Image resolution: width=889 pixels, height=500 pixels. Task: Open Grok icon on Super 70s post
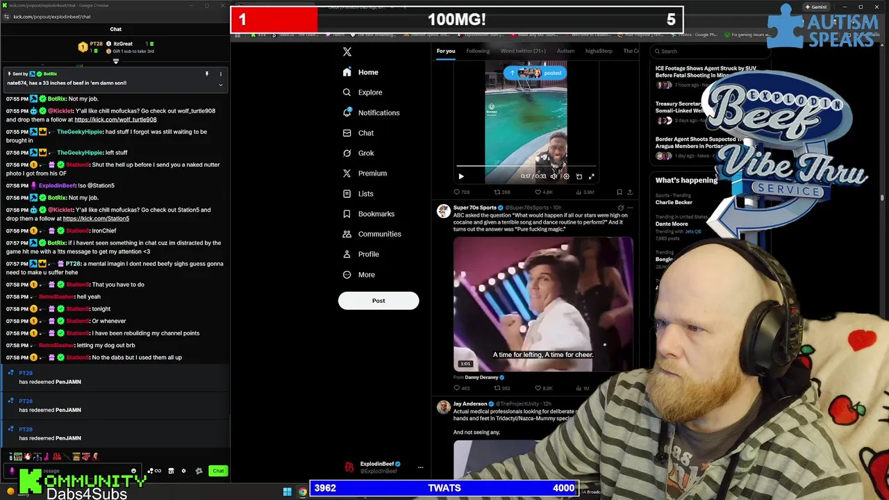(x=620, y=208)
